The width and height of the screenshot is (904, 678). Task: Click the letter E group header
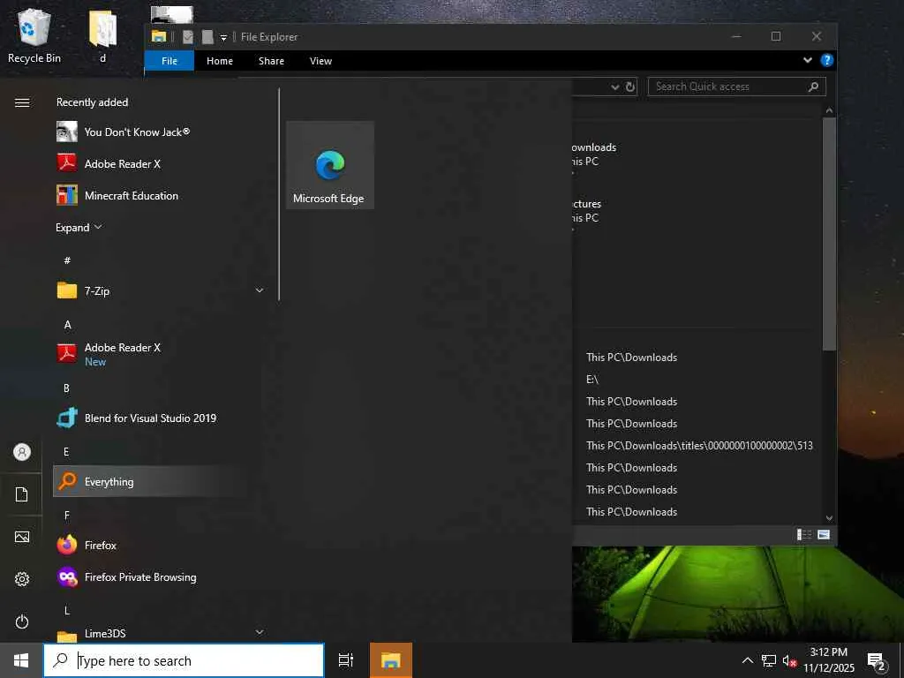pos(66,451)
